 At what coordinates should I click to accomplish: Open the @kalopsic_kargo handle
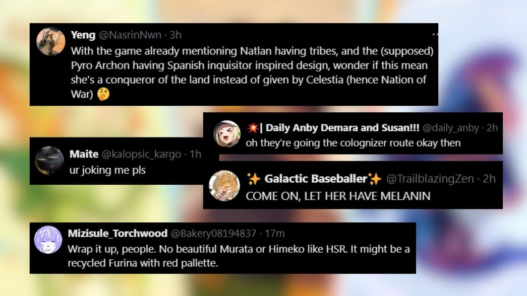(141, 155)
